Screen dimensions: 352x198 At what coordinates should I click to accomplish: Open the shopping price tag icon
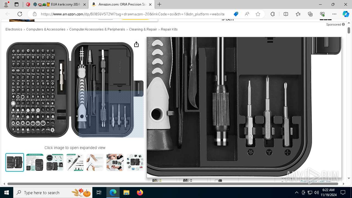(236, 14)
